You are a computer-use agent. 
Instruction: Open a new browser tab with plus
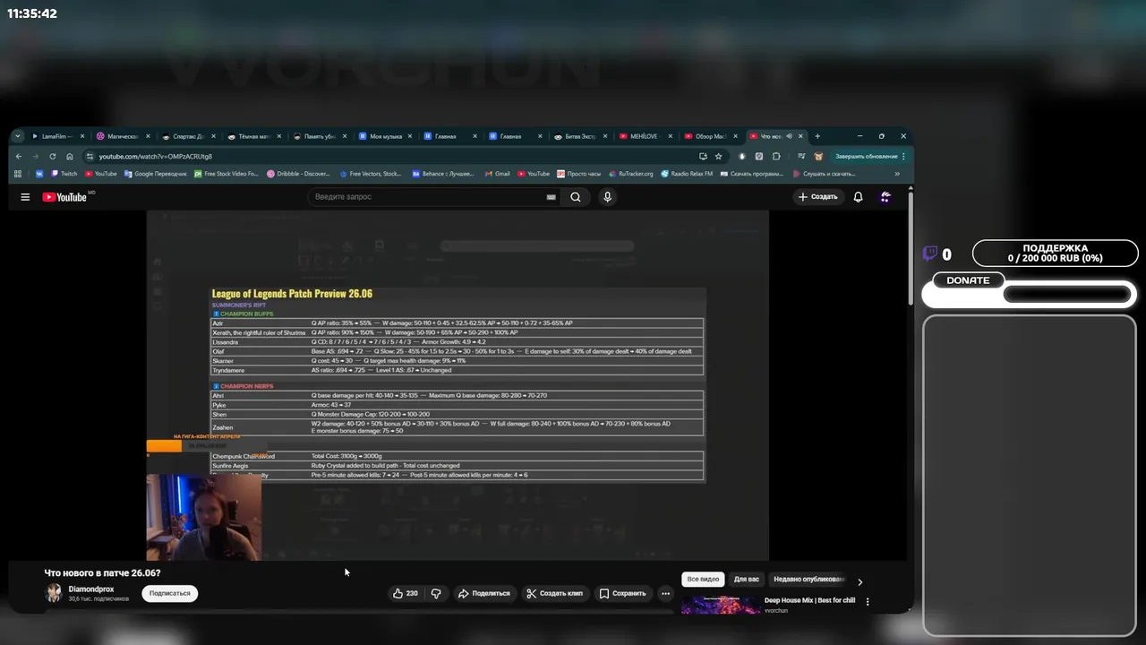pyautogui.click(x=817, y=136)
